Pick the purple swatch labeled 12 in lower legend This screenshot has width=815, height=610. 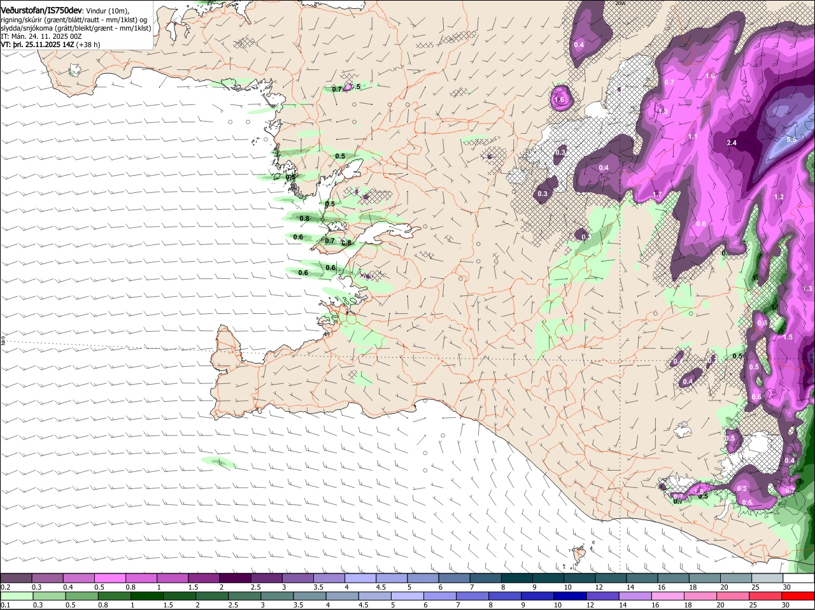coord(602,597)
